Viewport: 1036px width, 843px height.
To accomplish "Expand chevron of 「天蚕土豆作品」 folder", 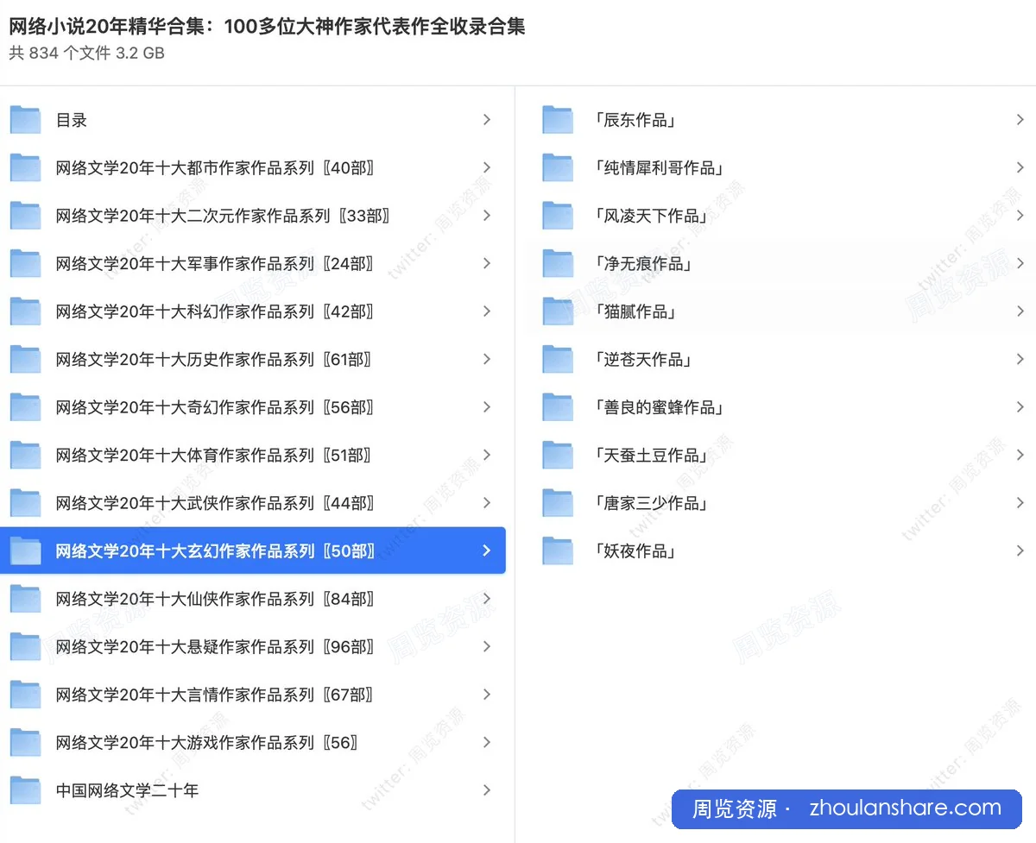I will 1020,455.
